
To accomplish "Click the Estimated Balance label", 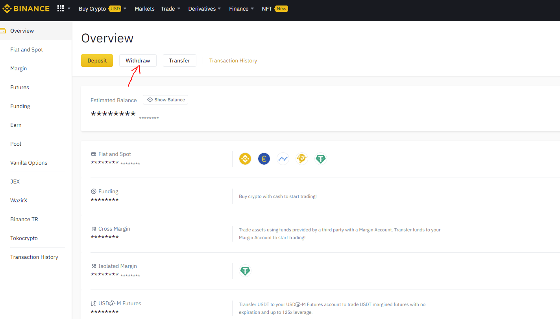I will (x=114, y=100).
